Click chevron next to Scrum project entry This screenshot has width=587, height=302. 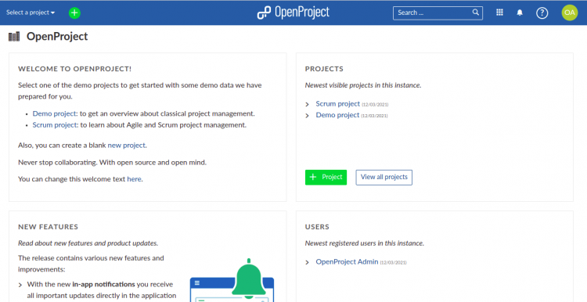(x=308, y=104)
